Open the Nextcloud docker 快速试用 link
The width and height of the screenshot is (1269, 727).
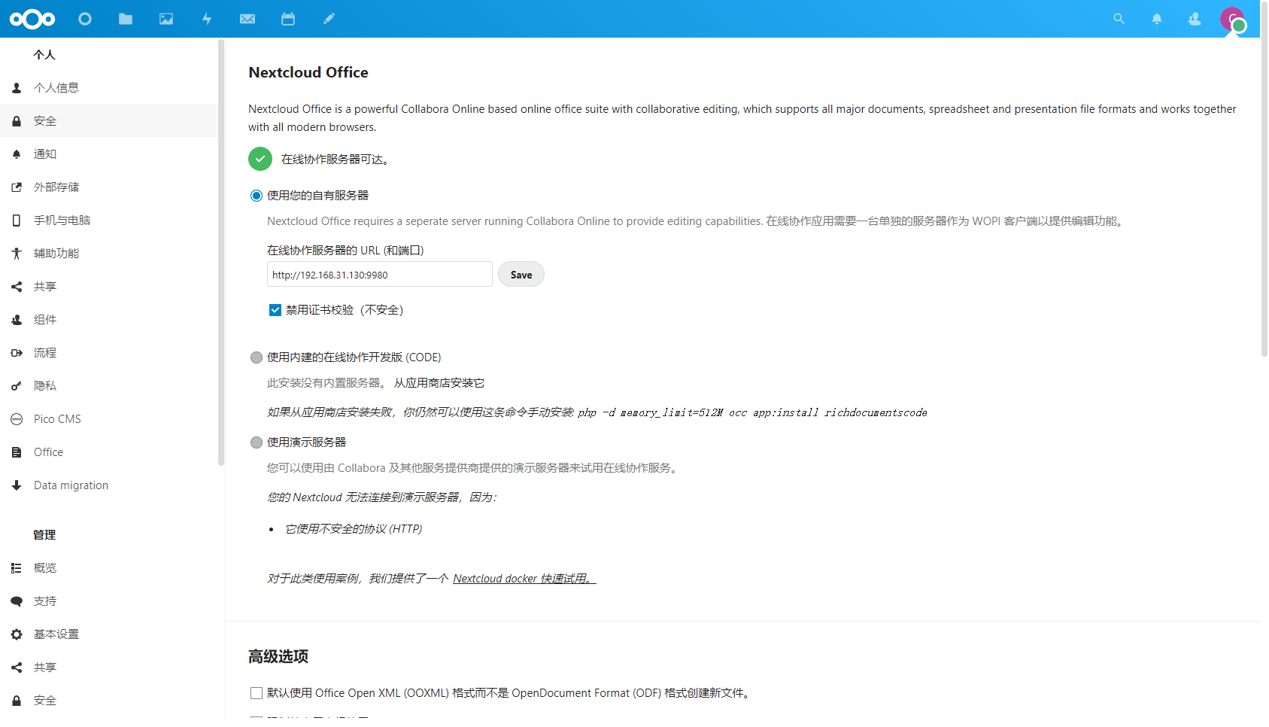click(x=524, y=579)
